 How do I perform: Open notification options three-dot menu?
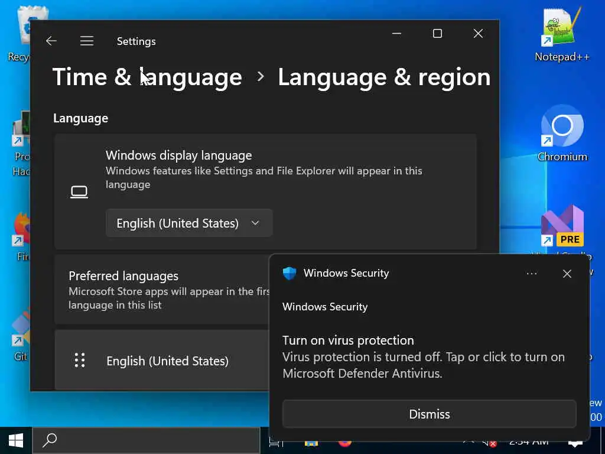click(532, 274)
